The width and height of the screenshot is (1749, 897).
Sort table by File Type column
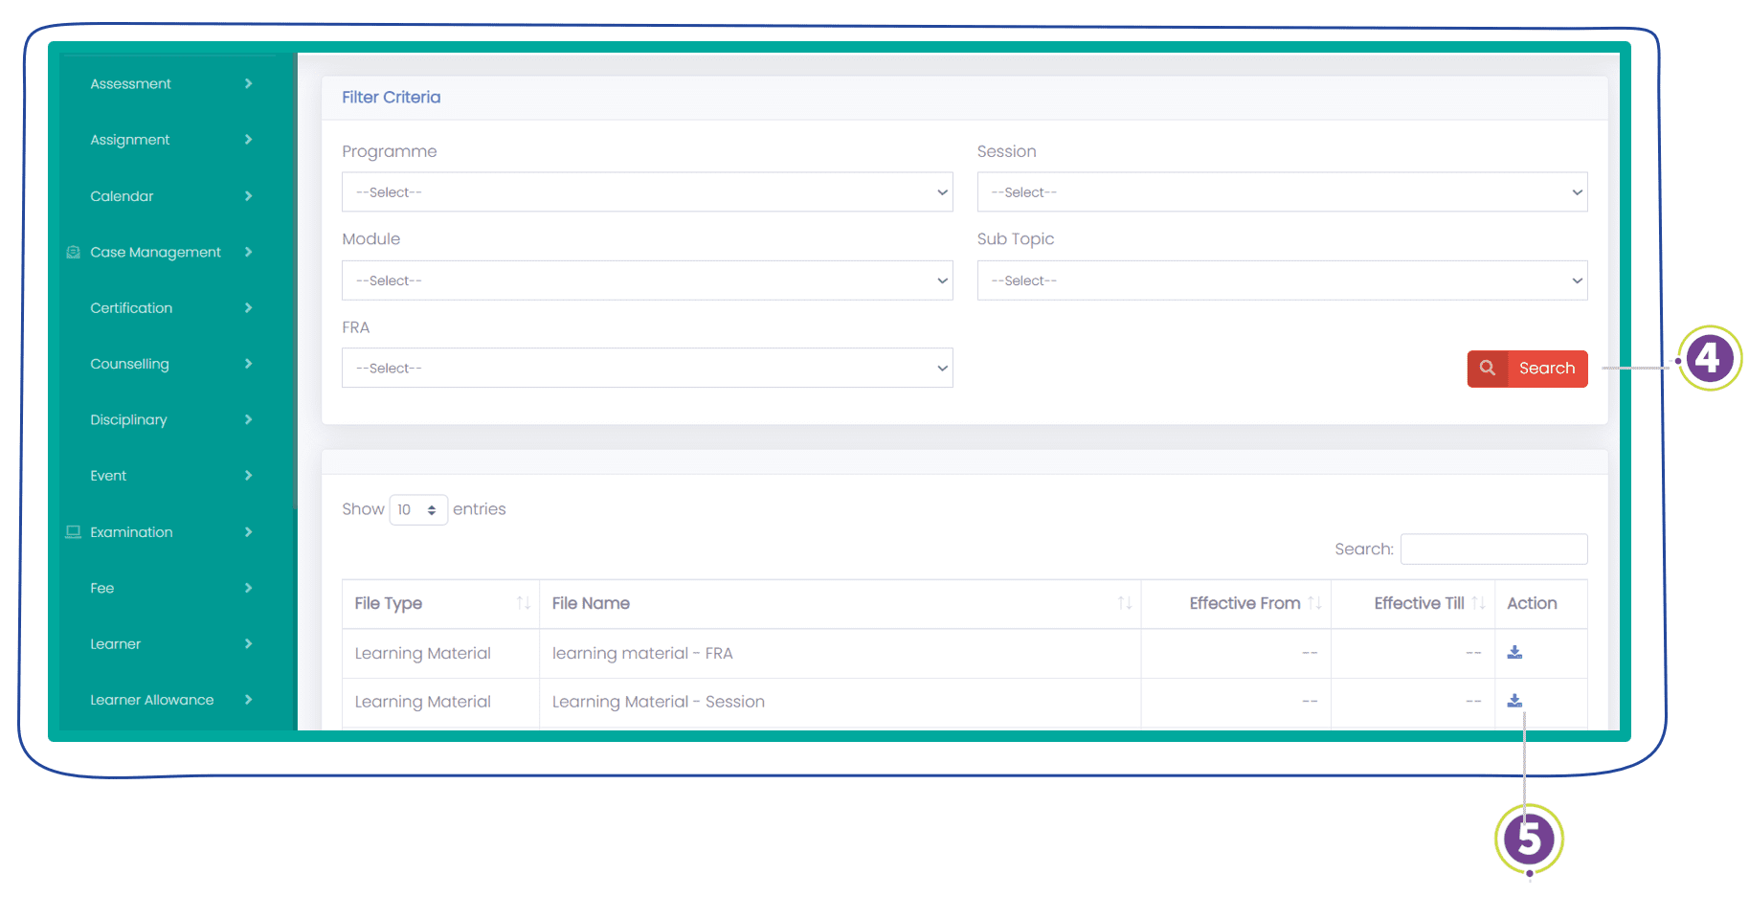(x=523, y=603)
